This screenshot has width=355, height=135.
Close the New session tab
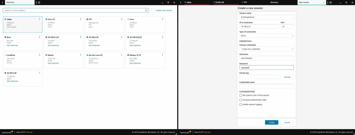(324, 2)
